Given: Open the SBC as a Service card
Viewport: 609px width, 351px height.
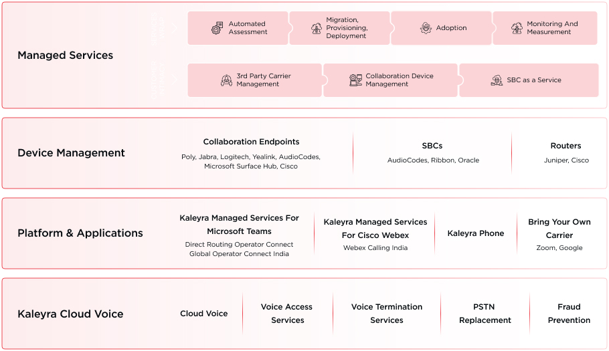Looking at the screenshot, I should tap(529, 80).
